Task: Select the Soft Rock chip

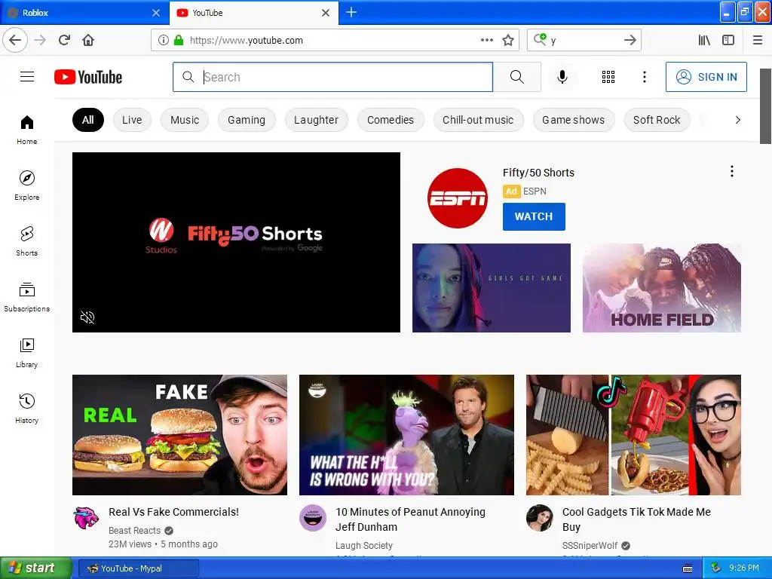Action: point(657,120)
